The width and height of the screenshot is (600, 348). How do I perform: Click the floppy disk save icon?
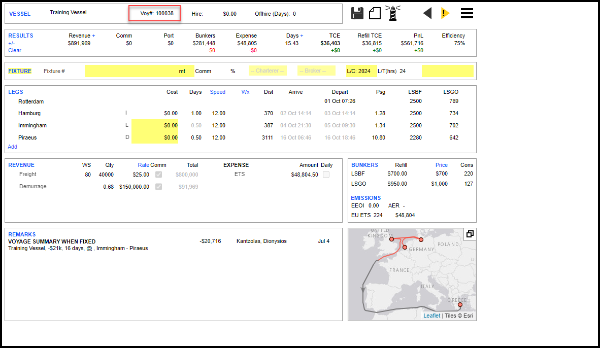357,13
